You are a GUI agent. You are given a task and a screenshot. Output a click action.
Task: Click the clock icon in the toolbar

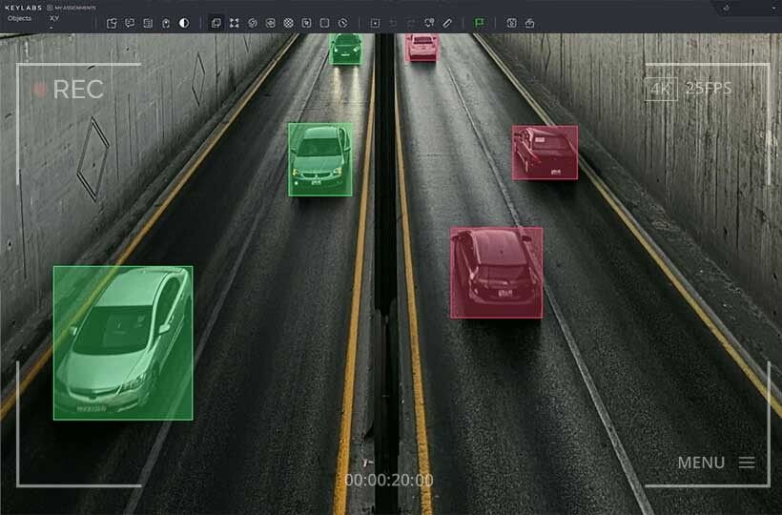(343, 23)
